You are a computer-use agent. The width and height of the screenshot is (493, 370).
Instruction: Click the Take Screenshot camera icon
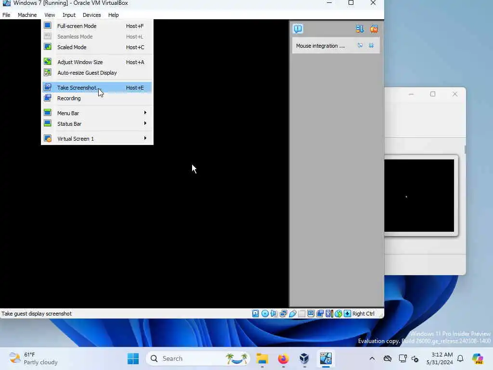click(x=48, y=87)
